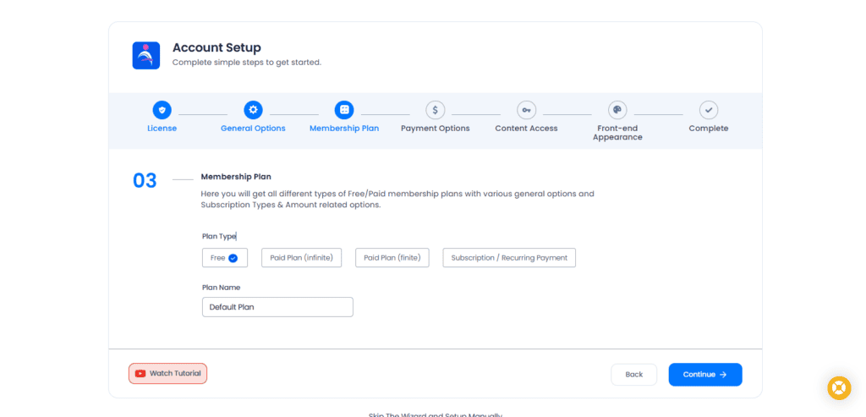Focus the Plan Name input field
Image resolution: width=866 pixels, height=417 pixels.
coord(277,307)
